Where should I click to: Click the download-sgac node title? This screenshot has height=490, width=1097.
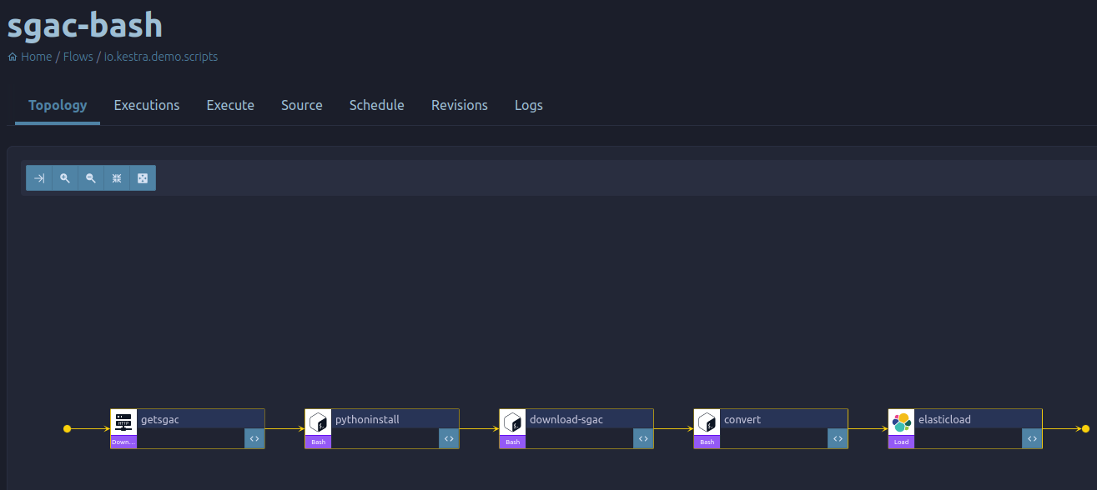coord(566,419)
